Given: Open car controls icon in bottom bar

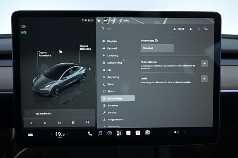Looking at the screenshot, I should 30,134.
